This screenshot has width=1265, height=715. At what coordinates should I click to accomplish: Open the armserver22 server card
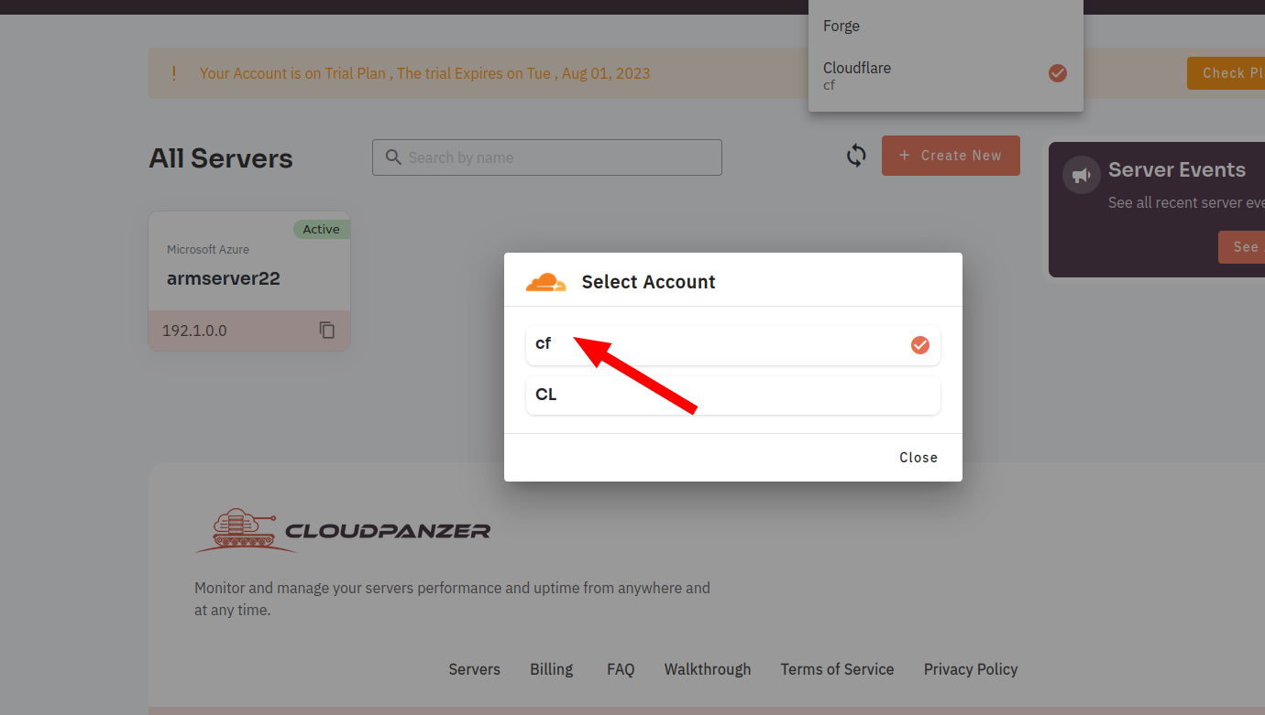coord(249,281)
